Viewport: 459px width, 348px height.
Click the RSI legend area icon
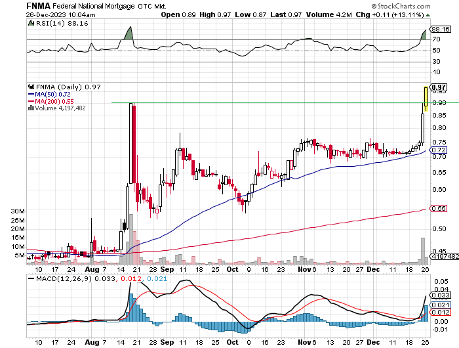tap(31, 23)
